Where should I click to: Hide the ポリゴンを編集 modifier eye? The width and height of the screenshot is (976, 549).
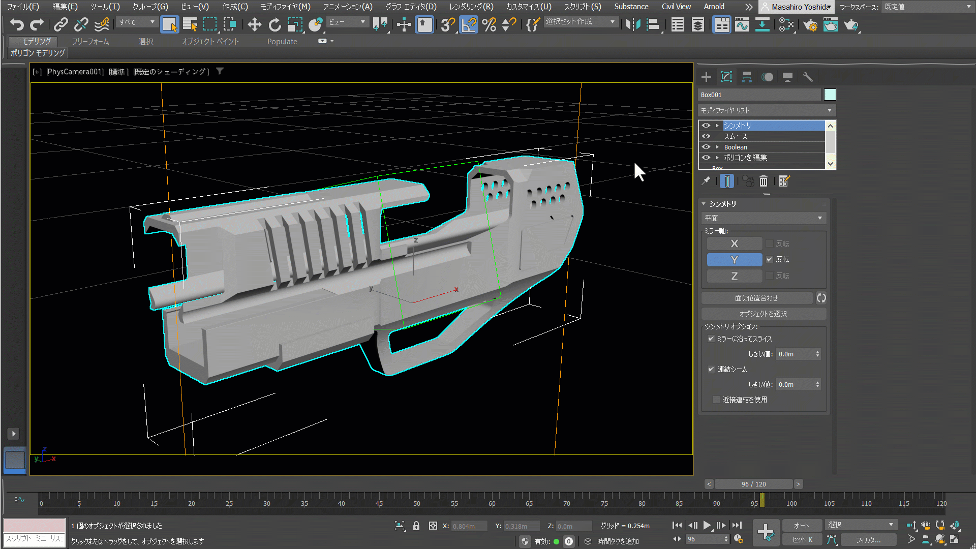point(706,158)
